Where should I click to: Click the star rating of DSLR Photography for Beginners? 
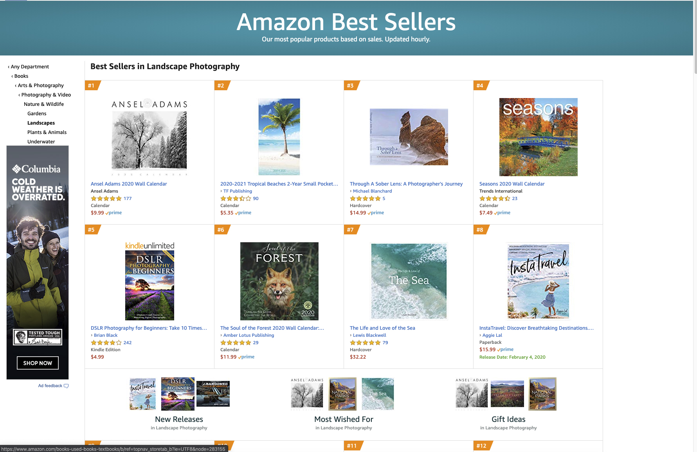click(106, 343)
